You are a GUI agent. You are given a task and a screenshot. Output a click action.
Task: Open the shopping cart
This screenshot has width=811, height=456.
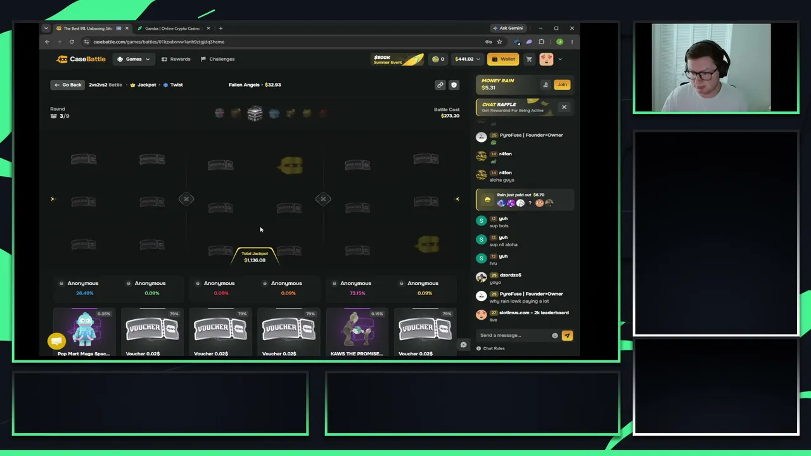(529, 59)
